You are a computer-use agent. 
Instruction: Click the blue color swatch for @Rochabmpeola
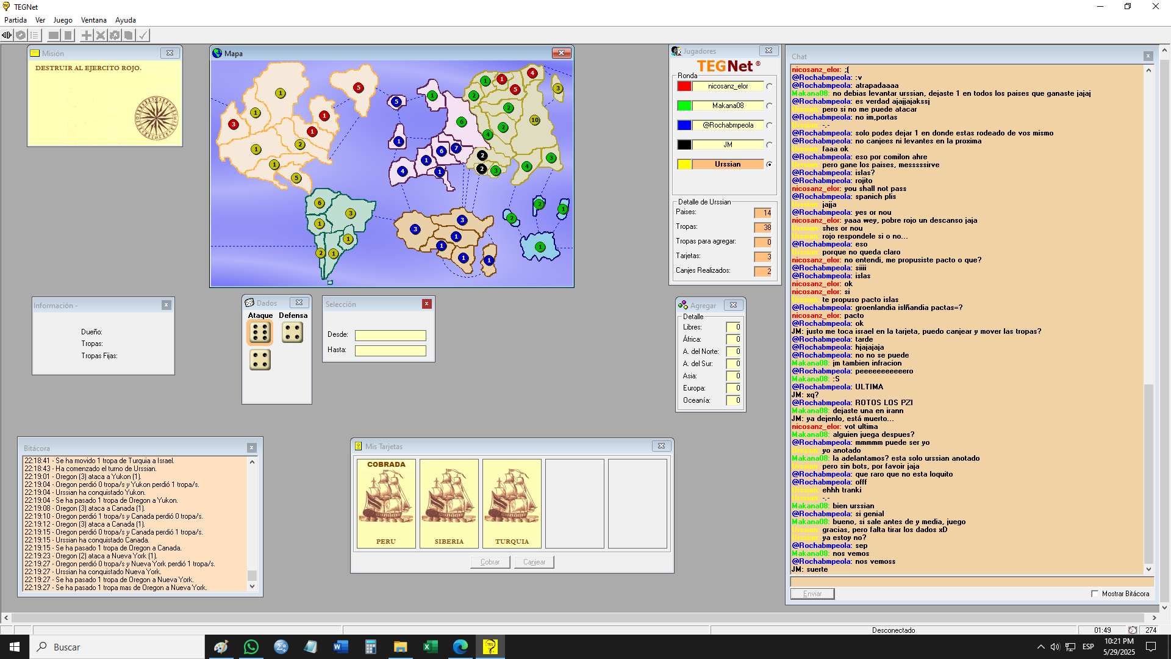(684, 125)
